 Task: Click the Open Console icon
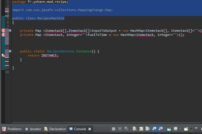[186, 129]
